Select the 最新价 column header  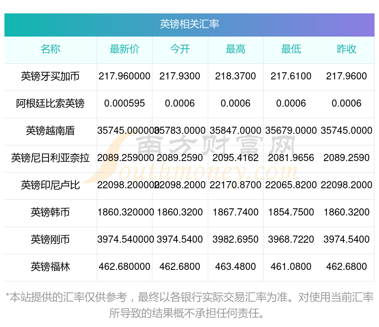pos(124,49)
